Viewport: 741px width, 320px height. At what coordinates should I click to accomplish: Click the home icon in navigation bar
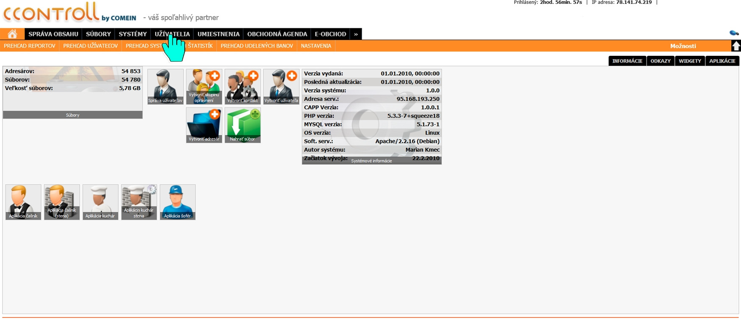[12, 34]
